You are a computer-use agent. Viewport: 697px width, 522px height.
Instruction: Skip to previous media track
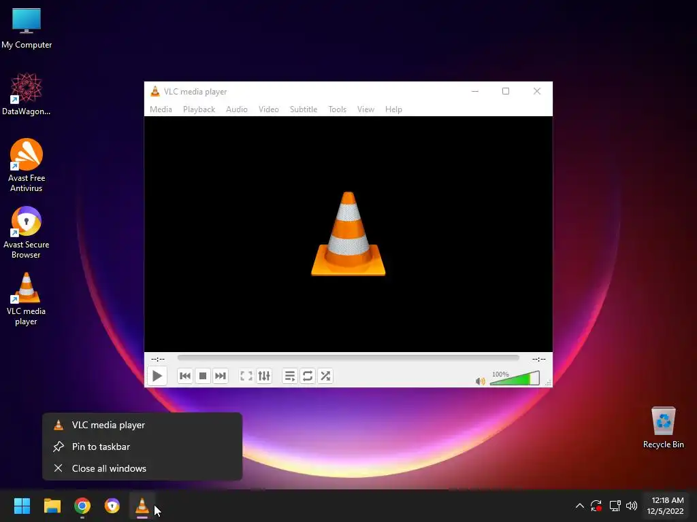coord(185,376)
